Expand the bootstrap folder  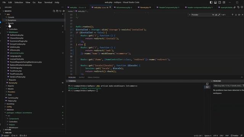[10, 104]
